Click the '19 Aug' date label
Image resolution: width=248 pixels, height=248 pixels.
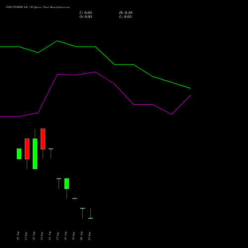coord(73,236)
